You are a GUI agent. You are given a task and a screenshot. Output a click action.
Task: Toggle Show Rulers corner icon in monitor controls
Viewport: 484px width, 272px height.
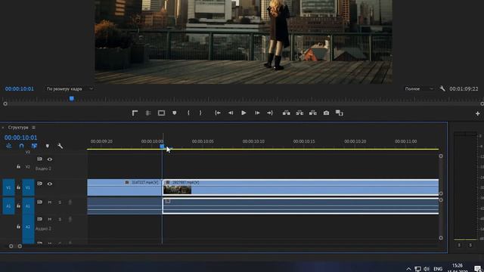click(135, 113)
